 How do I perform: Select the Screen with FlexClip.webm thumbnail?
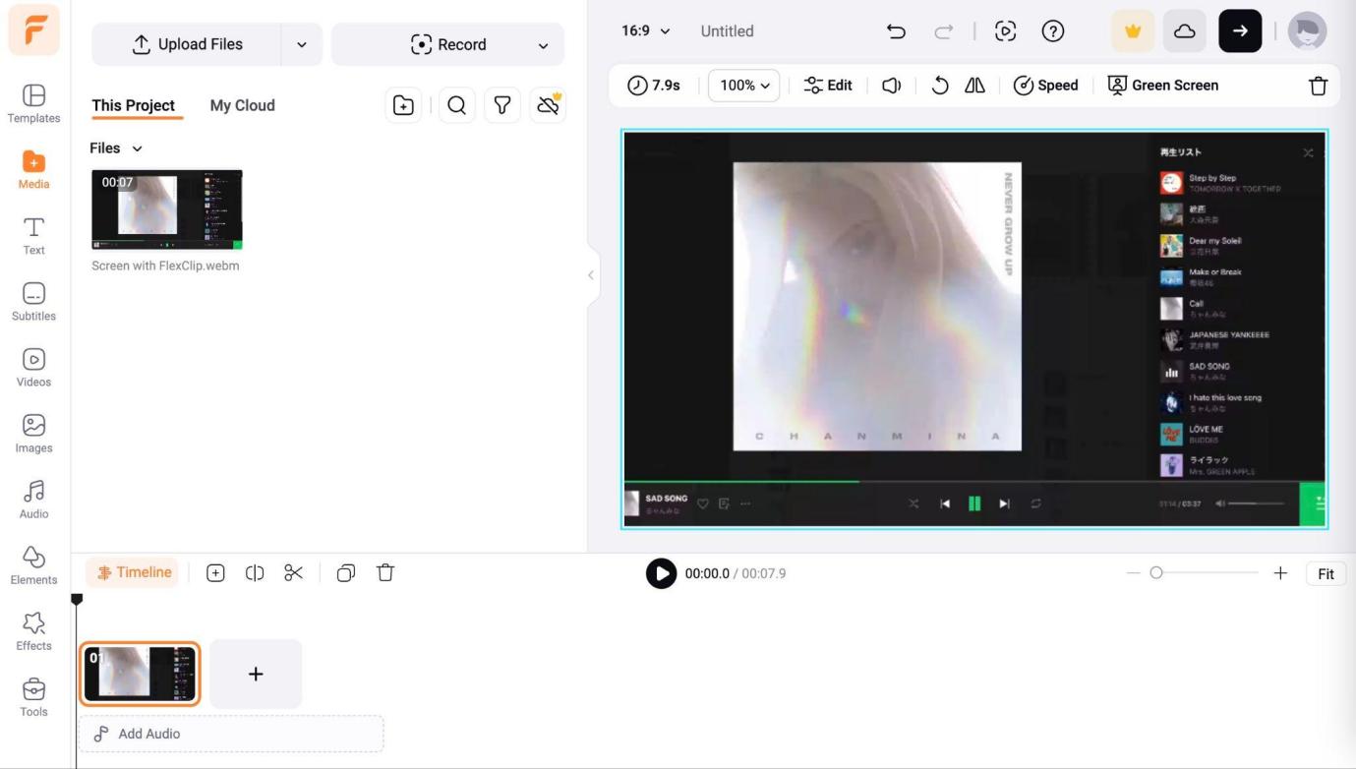167,209
